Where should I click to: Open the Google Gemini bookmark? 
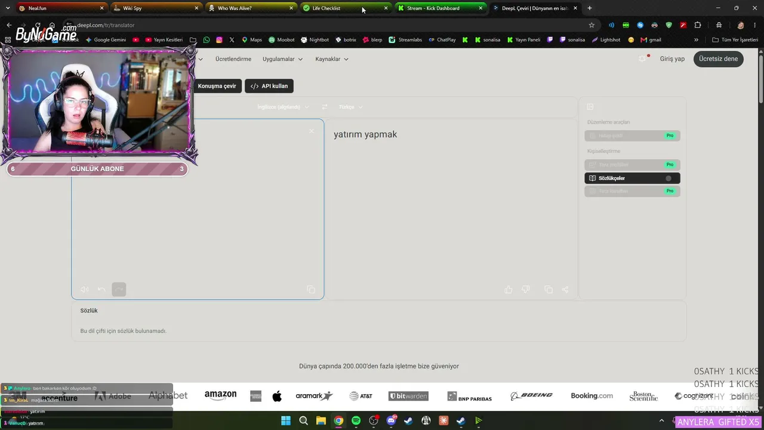point(106,40)
